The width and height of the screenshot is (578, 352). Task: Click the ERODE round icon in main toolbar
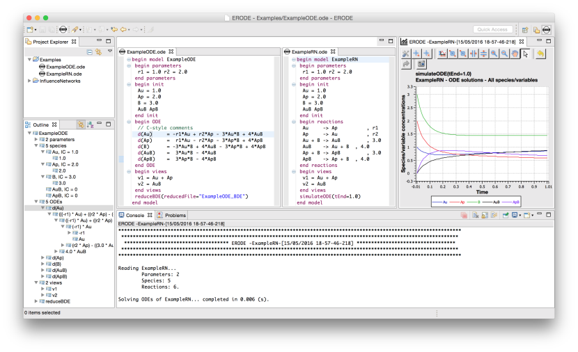pyautogui.click(x=63, y=29)
